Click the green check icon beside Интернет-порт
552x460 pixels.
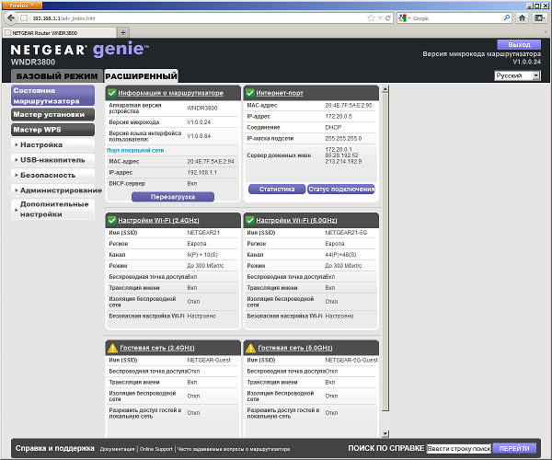(x=249, y=93)
